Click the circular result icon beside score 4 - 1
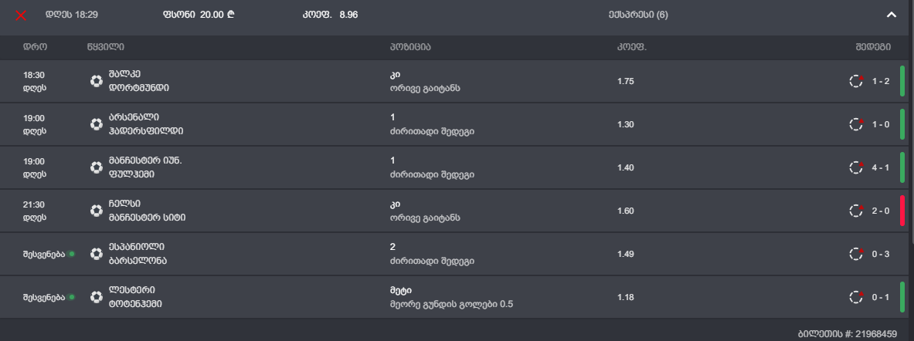Viewport: 914px width, 341px height. tap(856, 167)
